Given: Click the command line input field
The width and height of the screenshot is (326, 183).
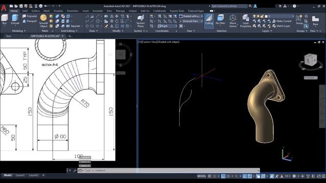Looking at the screenshot, I should [169, 171].
